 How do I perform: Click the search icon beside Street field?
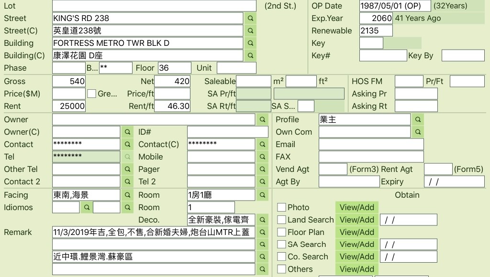[x=250, y=18]
